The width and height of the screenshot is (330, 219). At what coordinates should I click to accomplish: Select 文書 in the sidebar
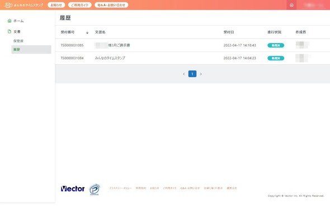coord(14,31)
